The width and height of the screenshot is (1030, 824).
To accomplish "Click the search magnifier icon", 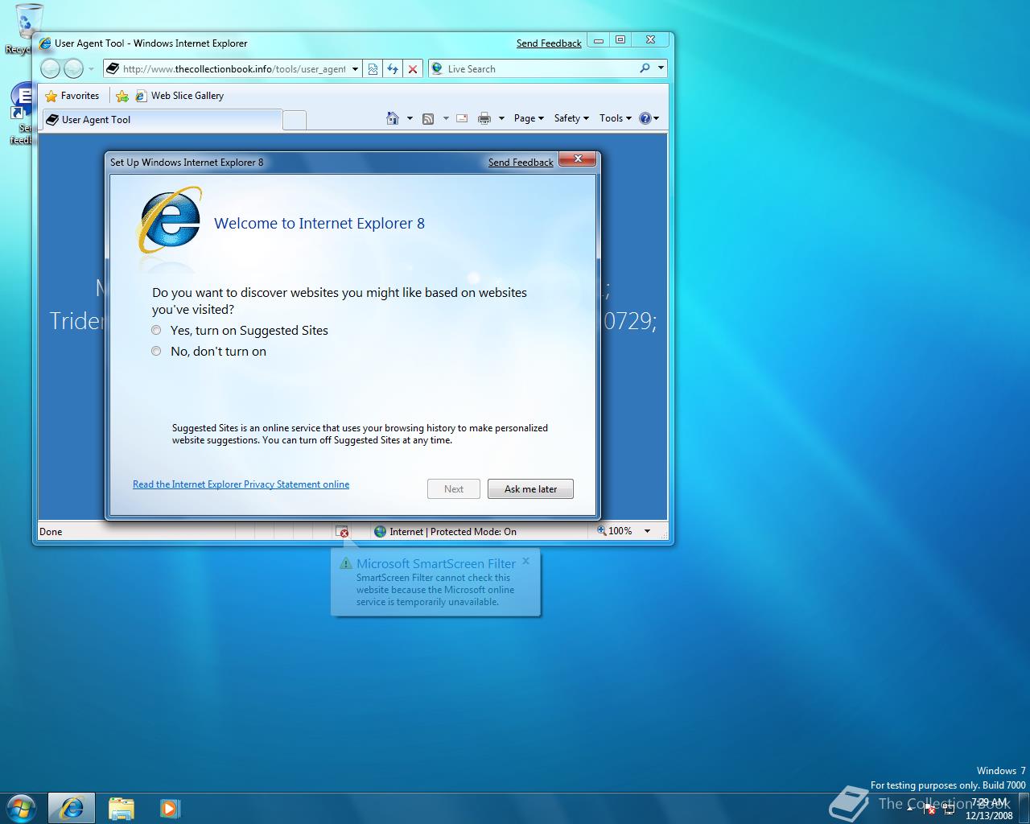I will pyautogui.click(x=645, y=68).
